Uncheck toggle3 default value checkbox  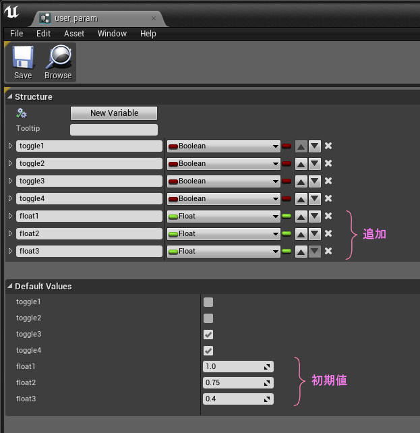pyautogui.click(x=208, y=335)
